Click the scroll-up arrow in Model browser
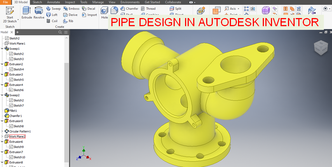 click(x=67, y=38)
